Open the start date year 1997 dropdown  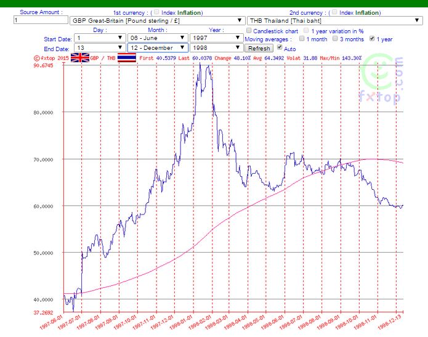tap(216, 38)
